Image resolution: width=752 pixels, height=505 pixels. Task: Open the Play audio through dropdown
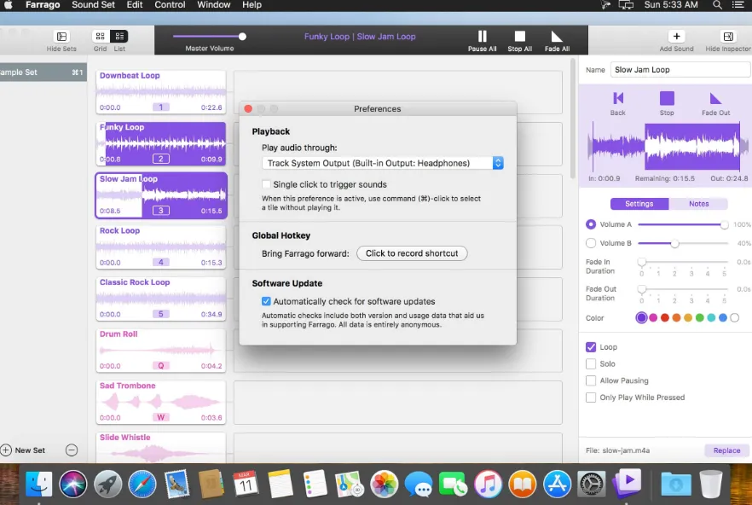[383, 163]
